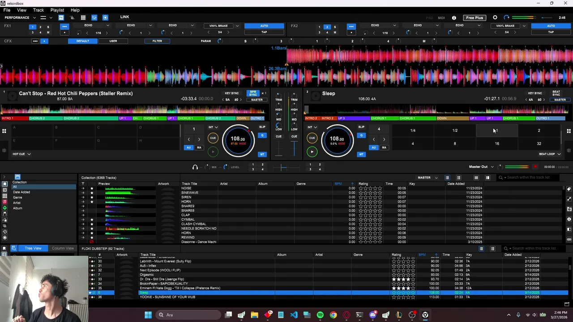
Task: Select CFX DEFAULT bank
Action: (x=82, y=41)
